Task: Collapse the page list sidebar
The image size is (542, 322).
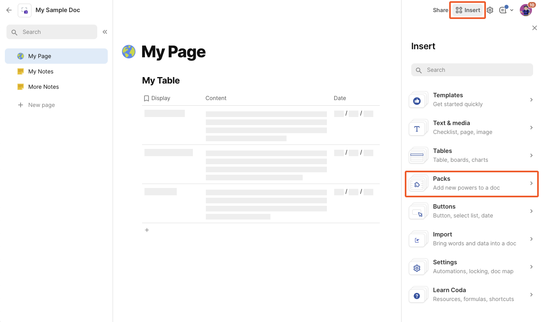Action: tap(105, 32)
